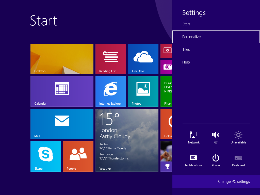This screenshot has height=195, width=260.
Task: Open the Calendar tile
Action: tap(62, 91)
